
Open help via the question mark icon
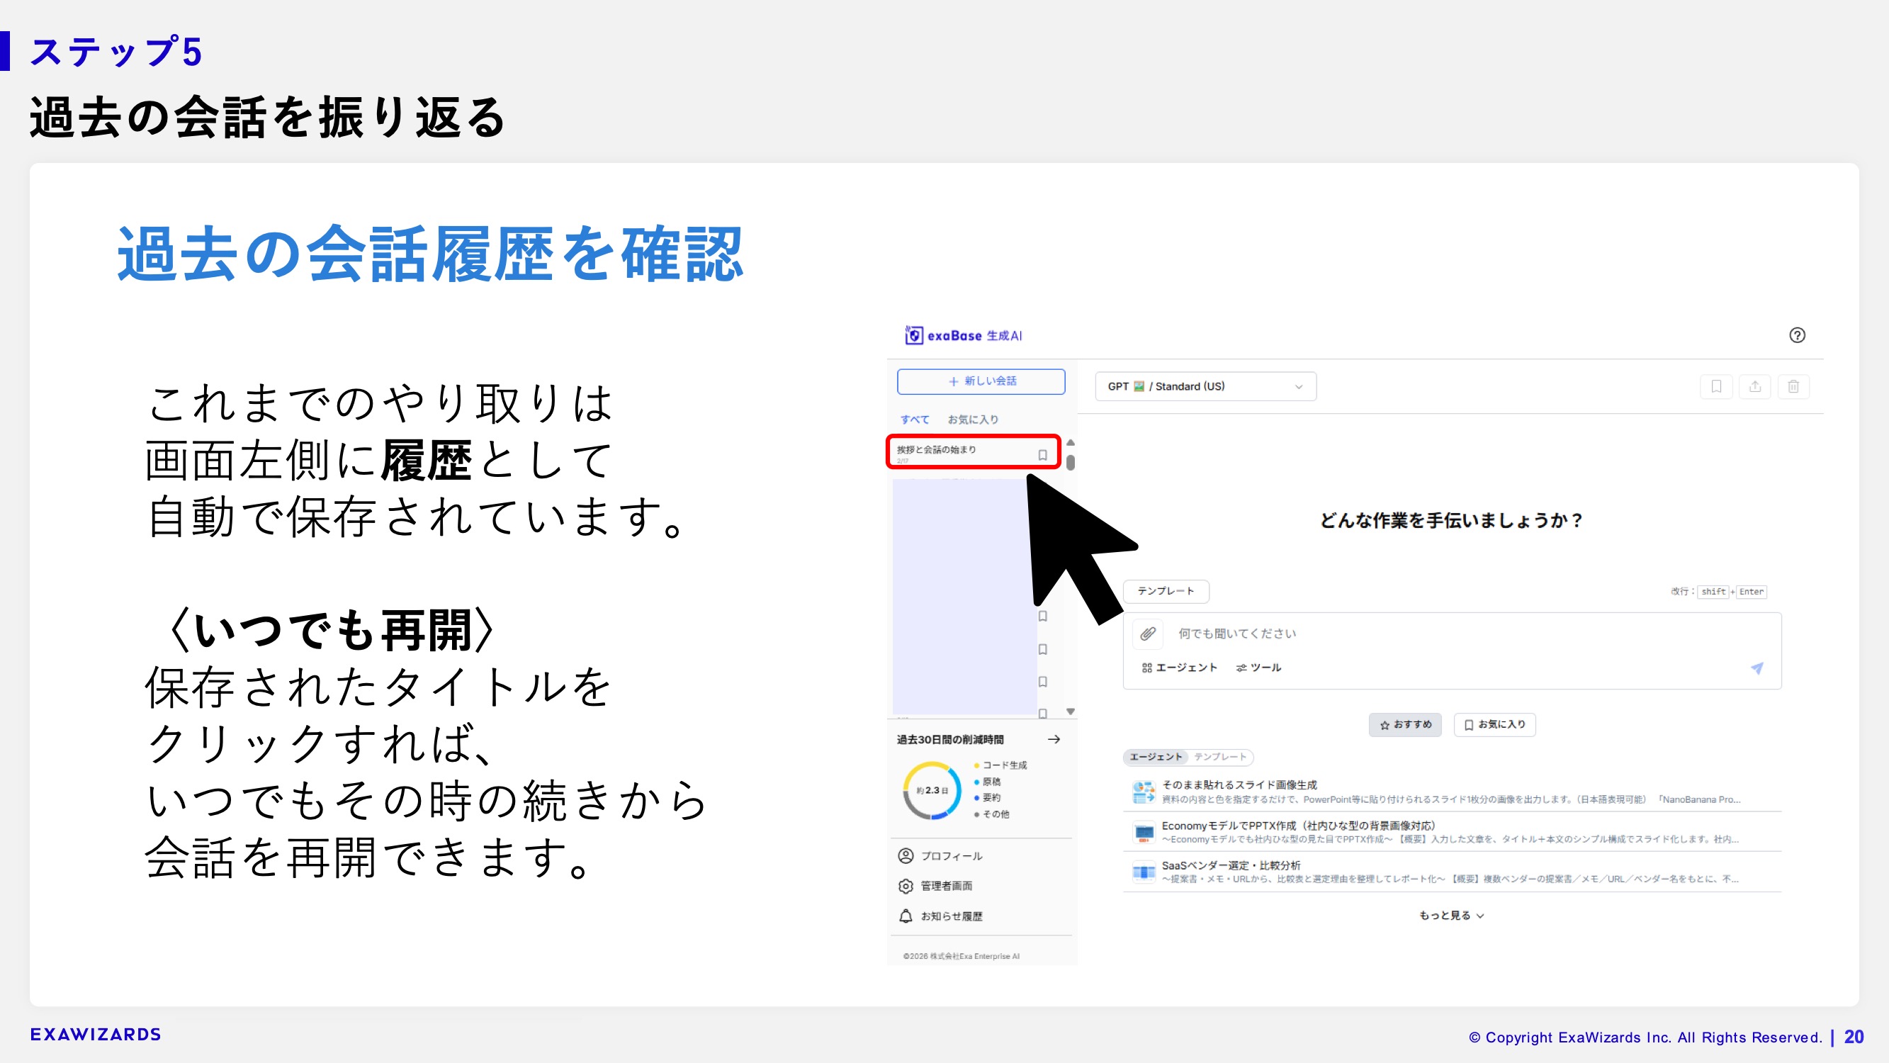tap(1797, 335)
